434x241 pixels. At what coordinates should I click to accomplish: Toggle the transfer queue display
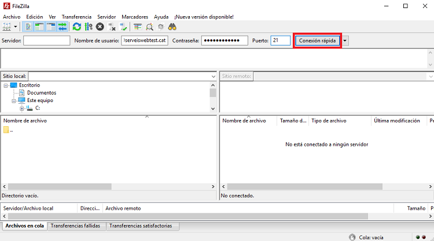coord(62,27)
